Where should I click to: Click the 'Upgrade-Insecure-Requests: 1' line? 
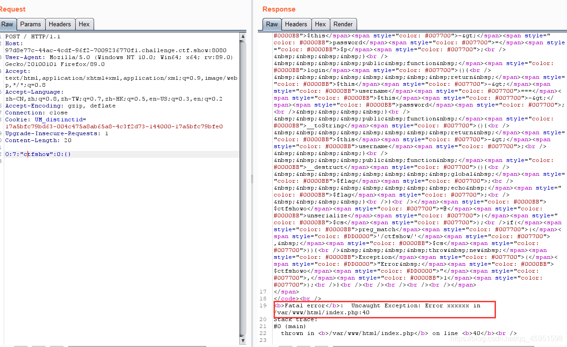(x=57, y=133)
